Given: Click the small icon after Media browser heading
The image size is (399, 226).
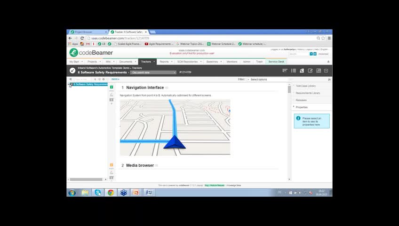Looking at the screenshot, I should click(x=157, y=165).
